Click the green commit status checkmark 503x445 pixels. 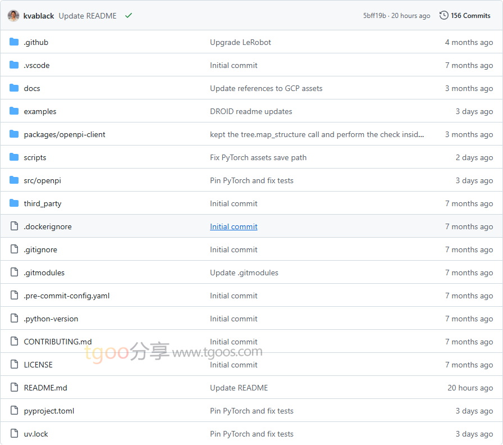click(129, 15)
